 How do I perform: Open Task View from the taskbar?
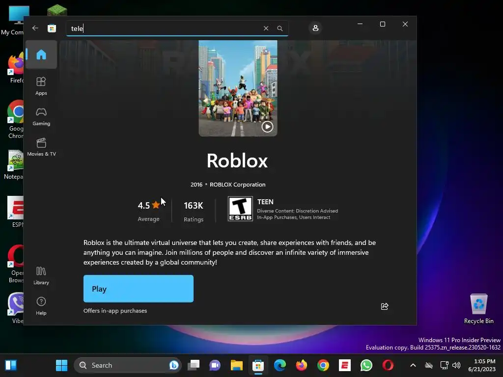pyautogui.click(x=194, y=365)
